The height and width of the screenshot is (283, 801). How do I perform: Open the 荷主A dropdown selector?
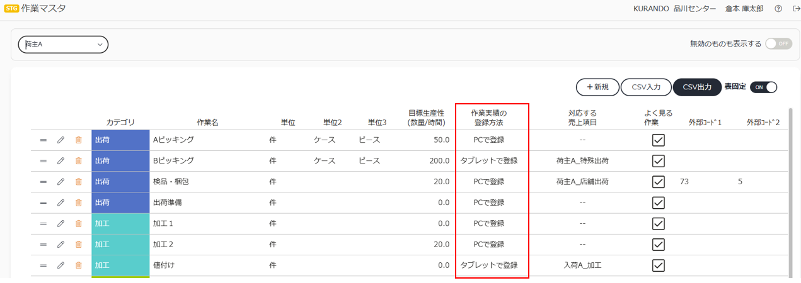click(x=63, y=45)
